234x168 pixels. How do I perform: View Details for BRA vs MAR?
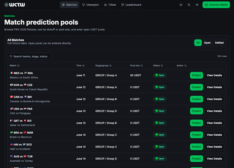tap(214, 135)
